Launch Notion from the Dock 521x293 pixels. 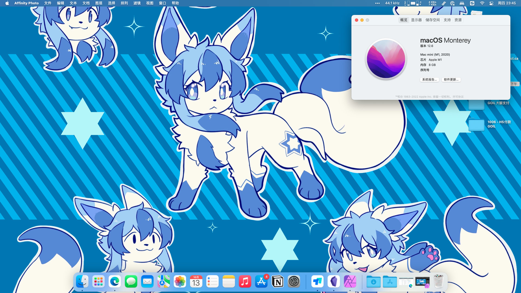(277, 282)
